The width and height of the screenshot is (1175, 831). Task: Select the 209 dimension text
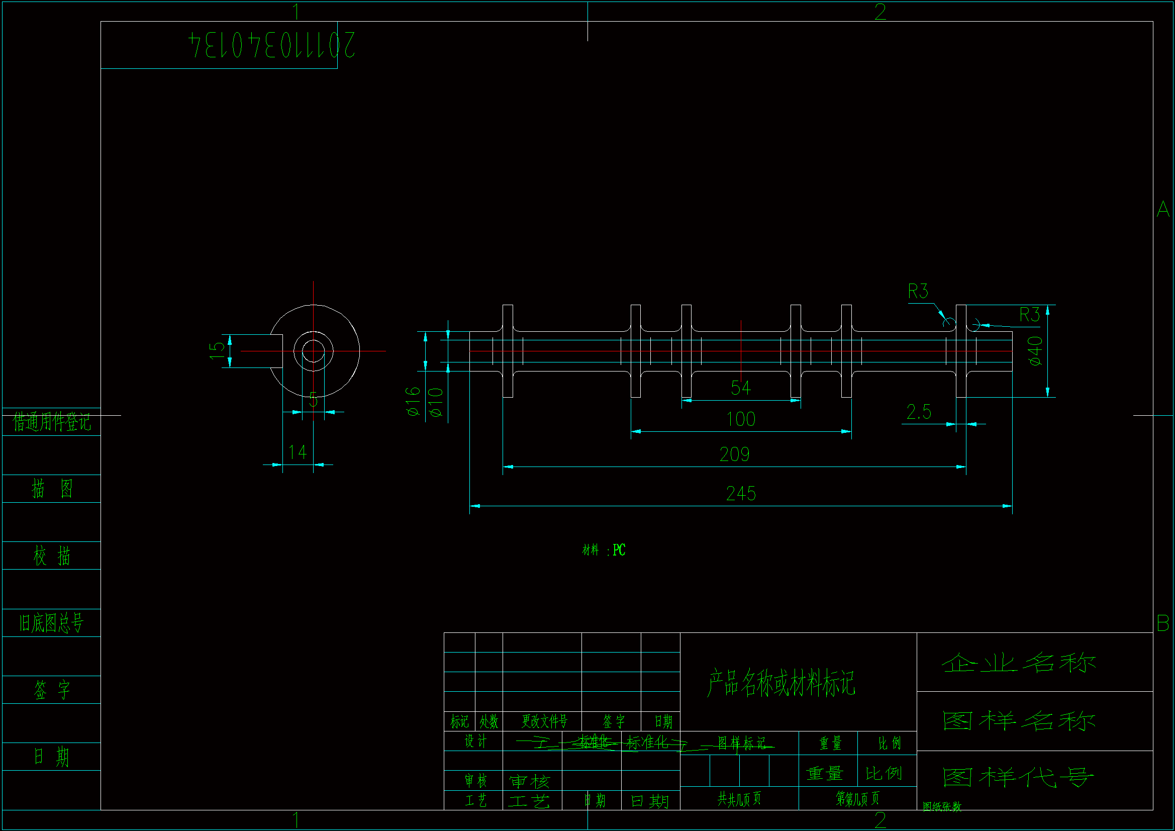point(734,454)
